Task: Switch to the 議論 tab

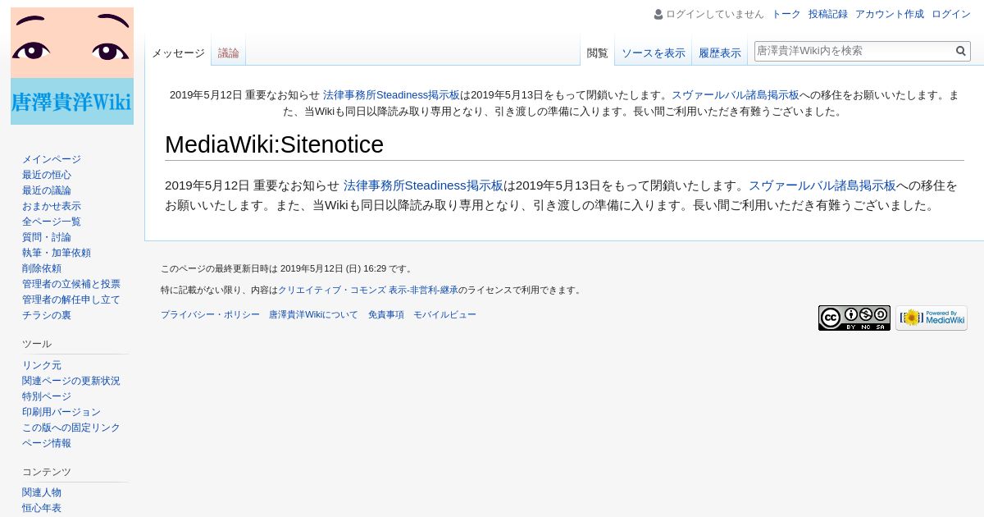Action: [x=229, y=53]
